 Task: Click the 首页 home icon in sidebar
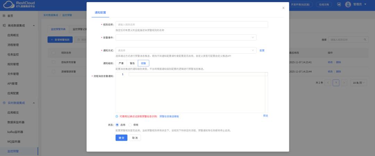pos(4,16)
